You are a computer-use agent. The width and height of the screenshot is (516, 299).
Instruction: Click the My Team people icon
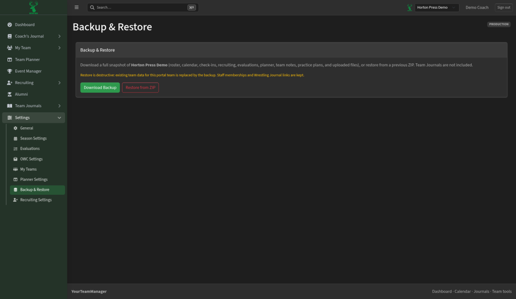[x=10, y=48]
